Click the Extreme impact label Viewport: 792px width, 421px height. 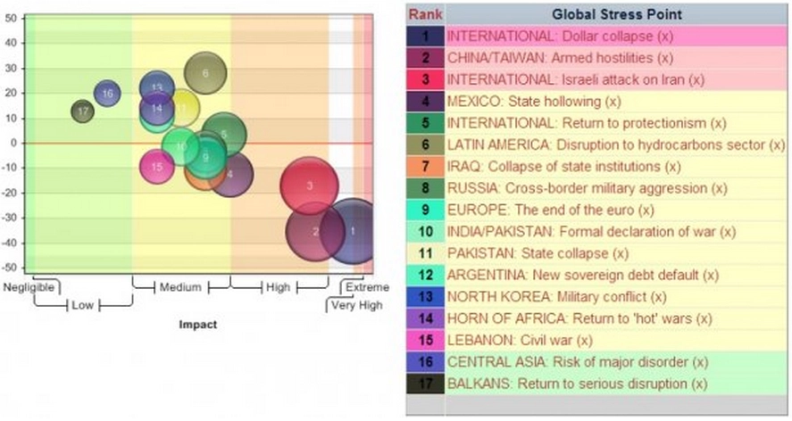367,287
